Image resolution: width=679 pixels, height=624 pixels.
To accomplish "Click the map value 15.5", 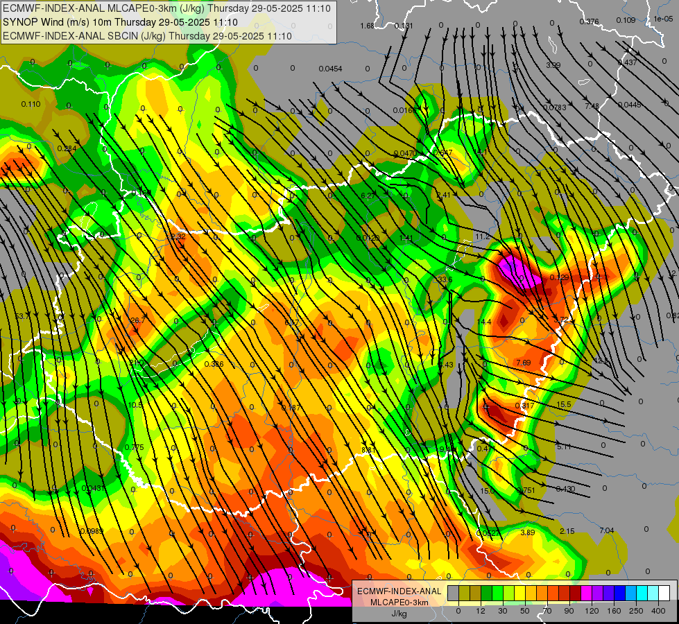I will (563, 404).
